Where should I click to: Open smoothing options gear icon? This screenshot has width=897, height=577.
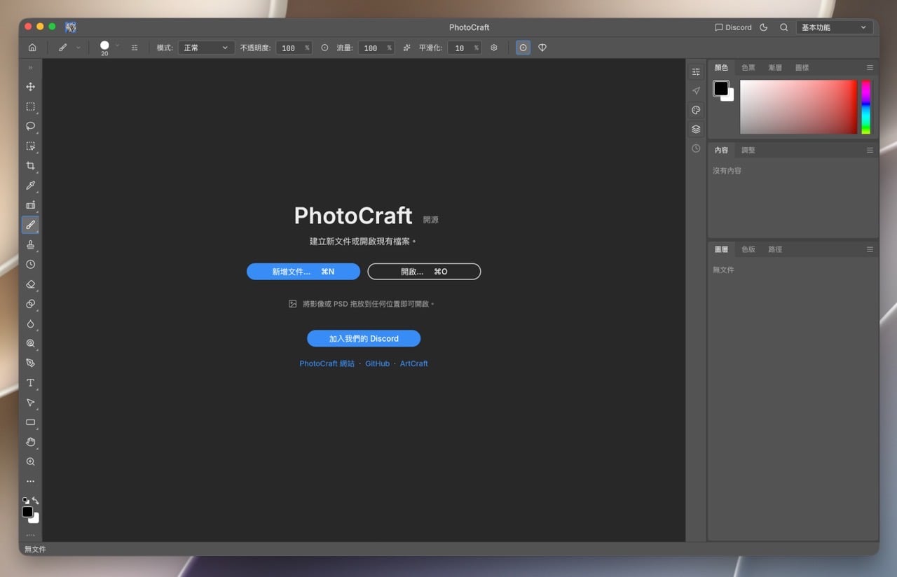click(x=494, y=48)
